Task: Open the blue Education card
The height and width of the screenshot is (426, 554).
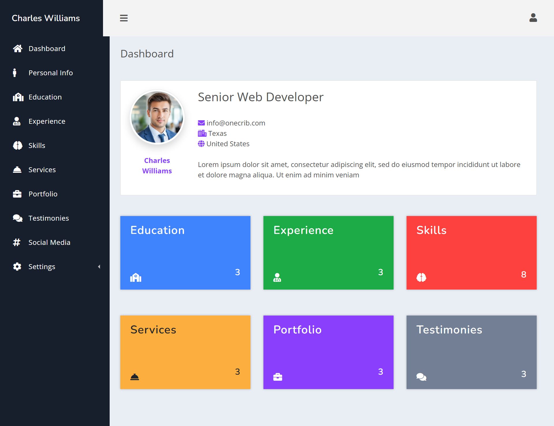Action: (x=185, y=253)
